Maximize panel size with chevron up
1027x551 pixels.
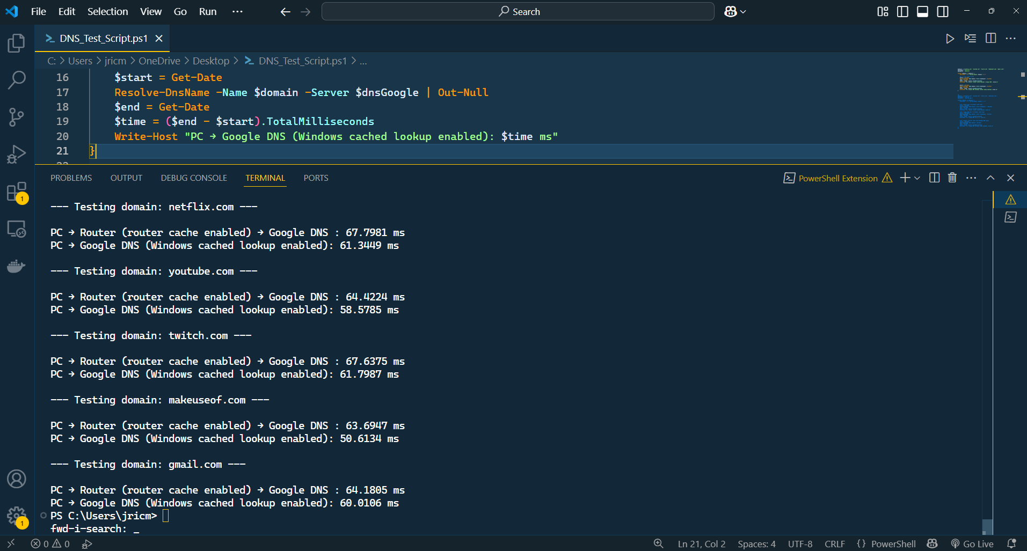(990, 178)
